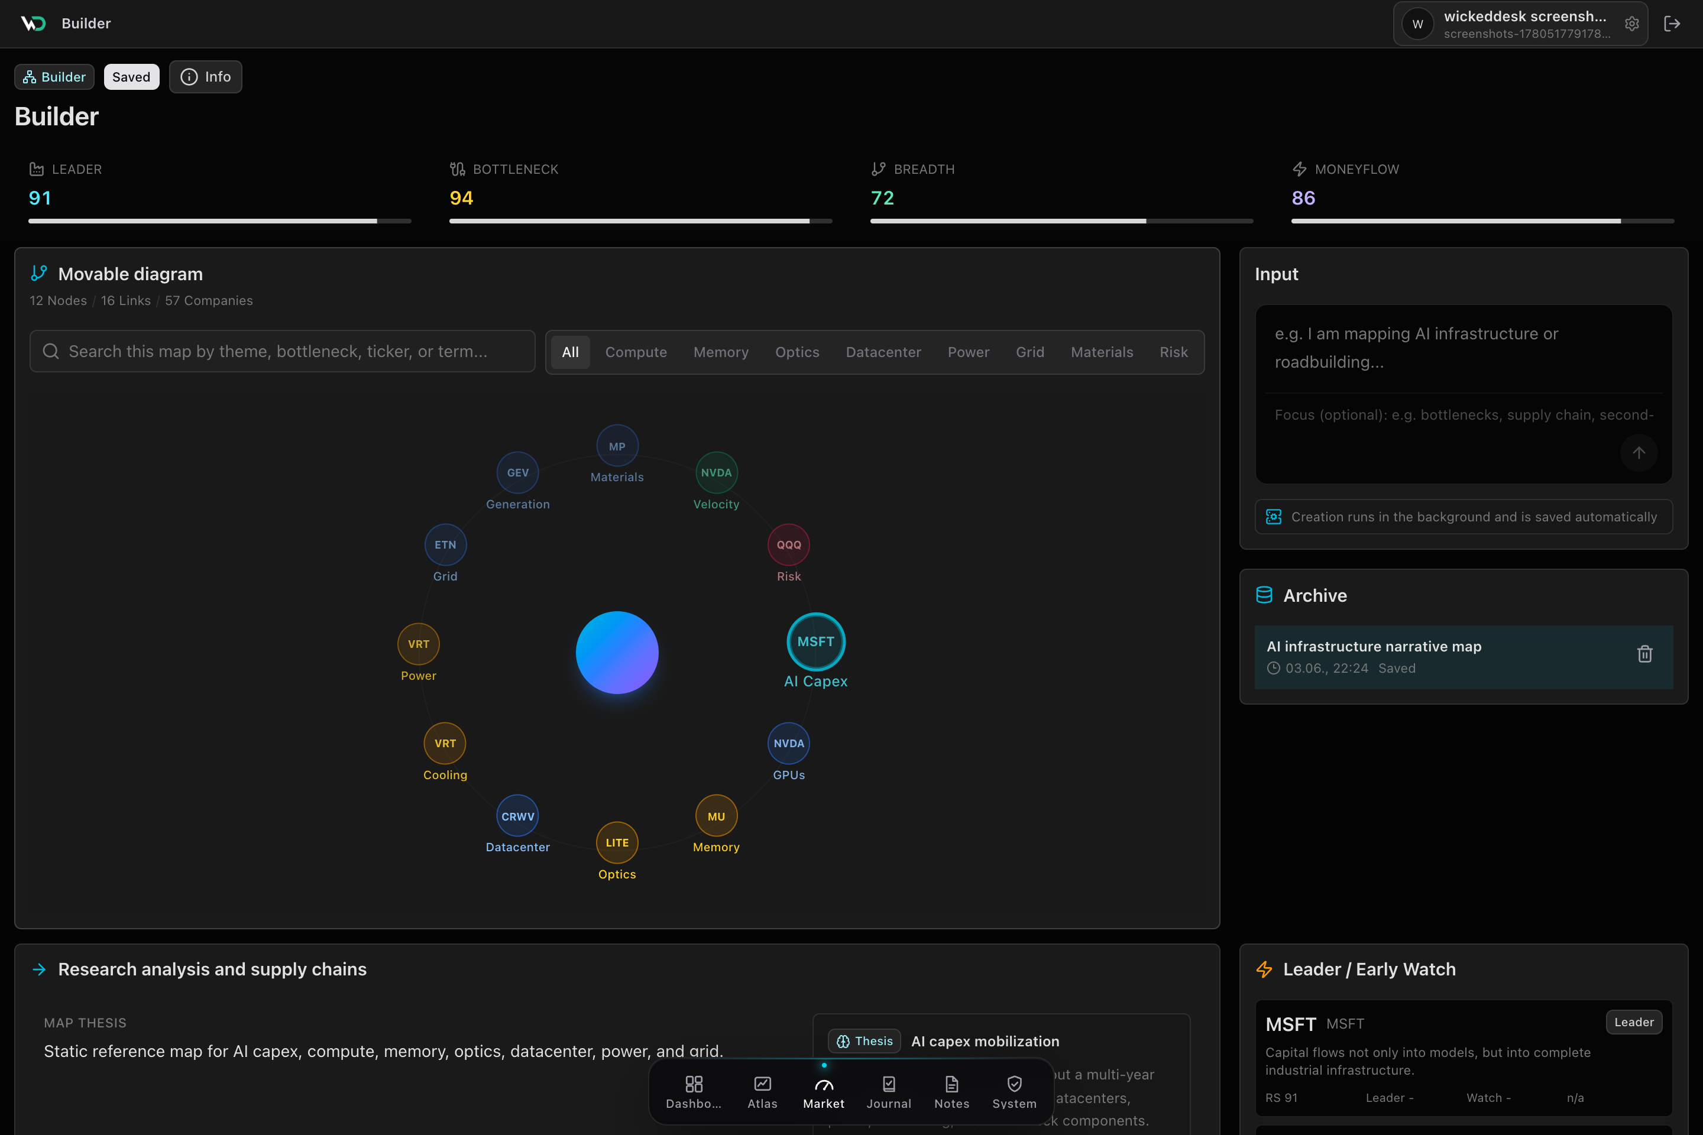Select the Risk filter tab
1703x1135 pixels.
(1173, 352)
